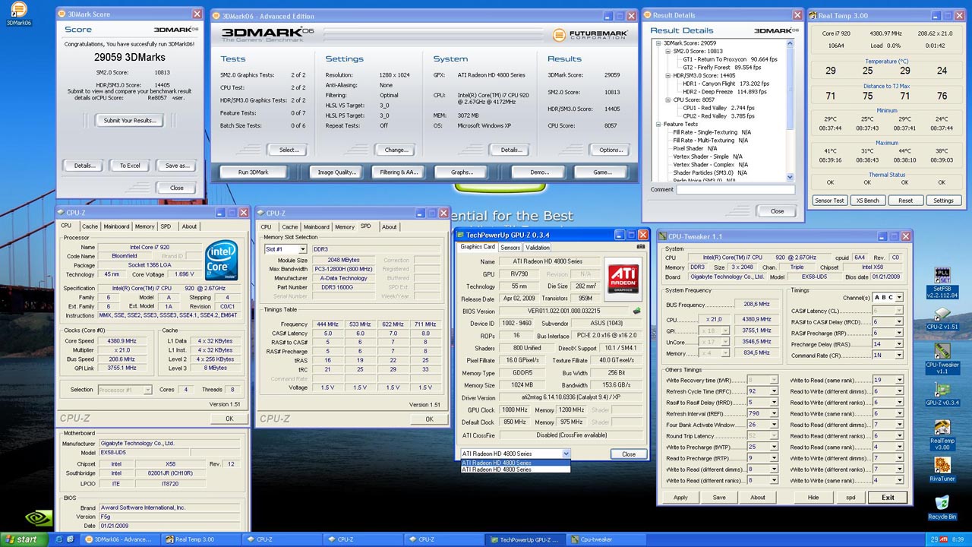Click the spd button in CPU-Tweaker
The image size is (972, 547).
click(850, 498)
